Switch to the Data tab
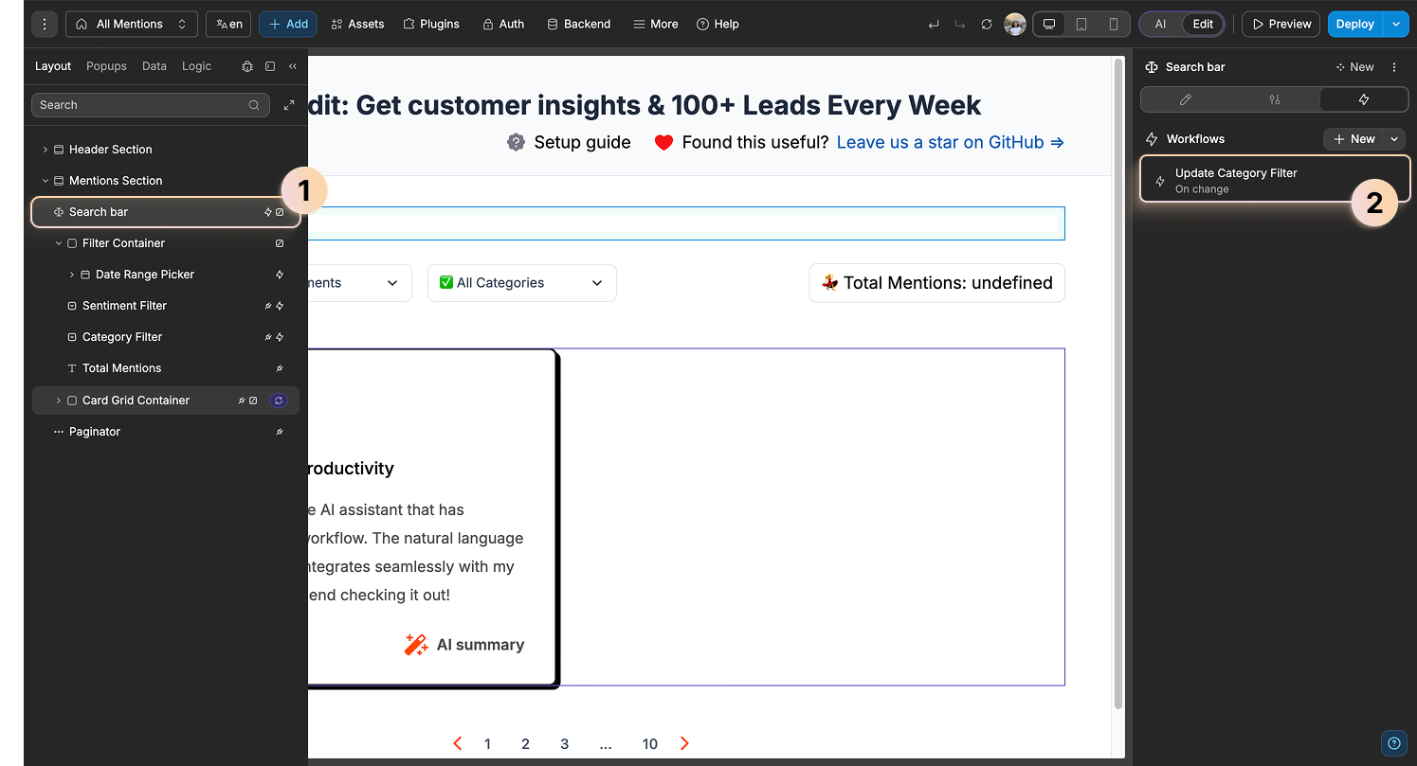1417x766 pixels. (x=154, y=66)
